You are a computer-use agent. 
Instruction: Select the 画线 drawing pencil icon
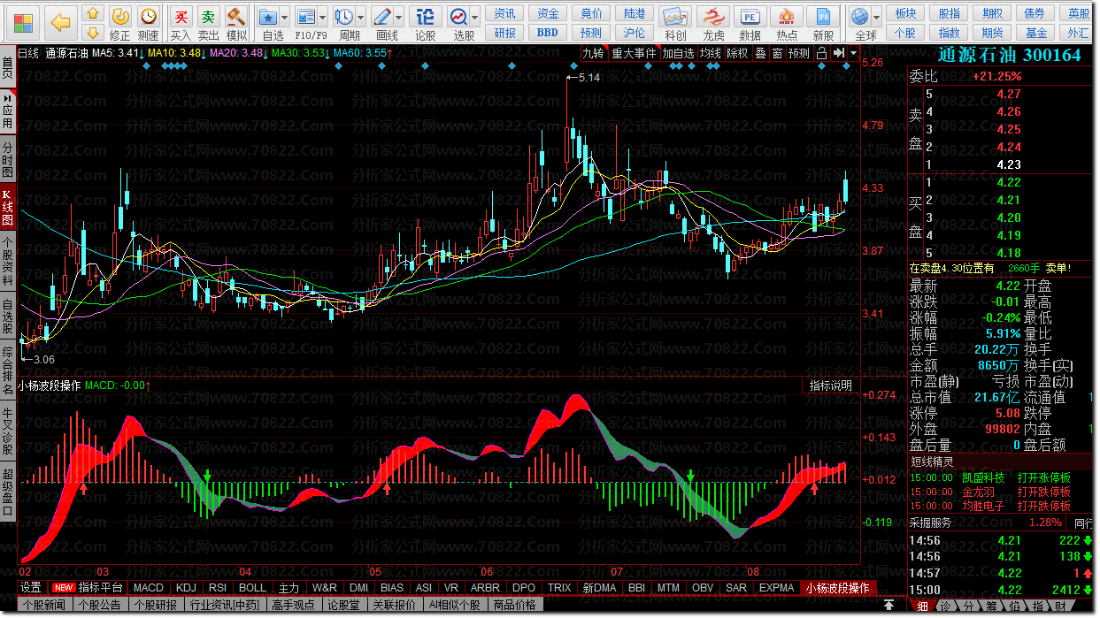pos(382,16)
